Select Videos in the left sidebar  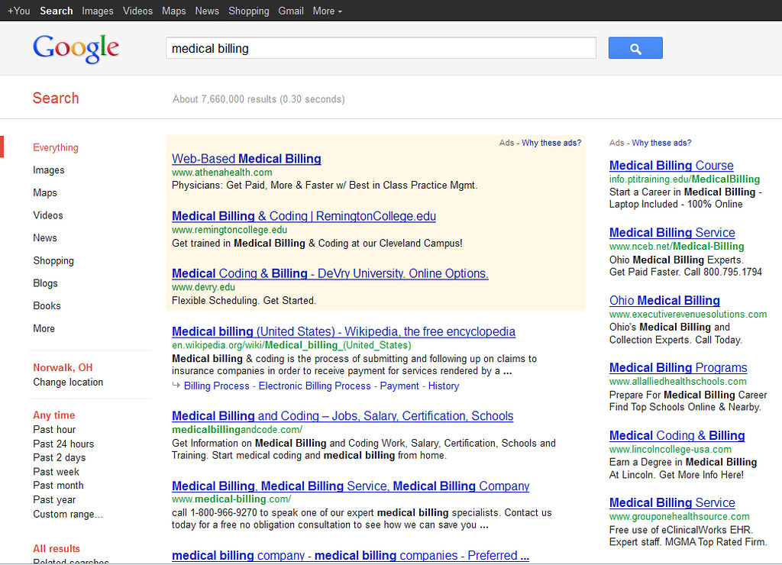coord(48,215)
